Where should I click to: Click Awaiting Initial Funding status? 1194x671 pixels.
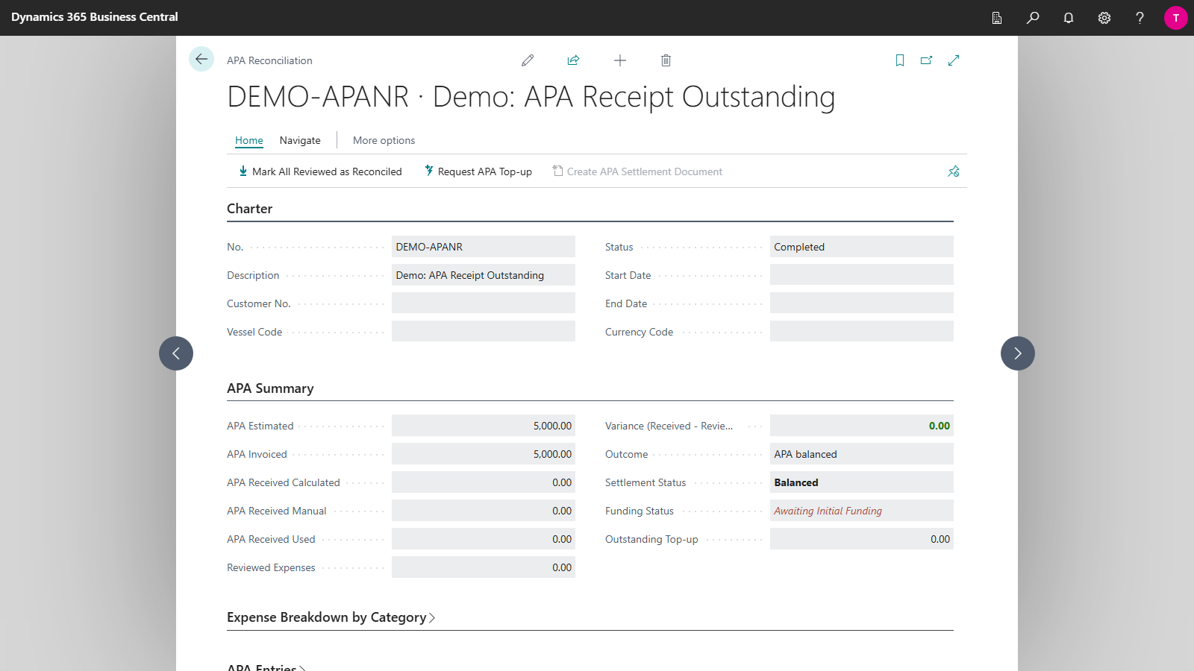[x=862, y=511]
